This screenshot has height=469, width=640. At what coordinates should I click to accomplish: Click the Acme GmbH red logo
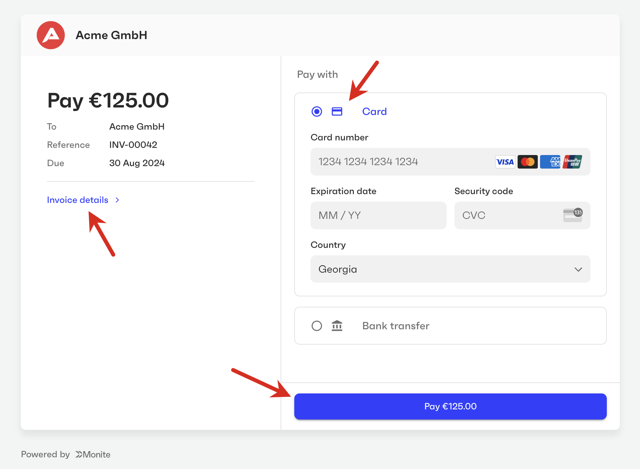coord(51,35)
